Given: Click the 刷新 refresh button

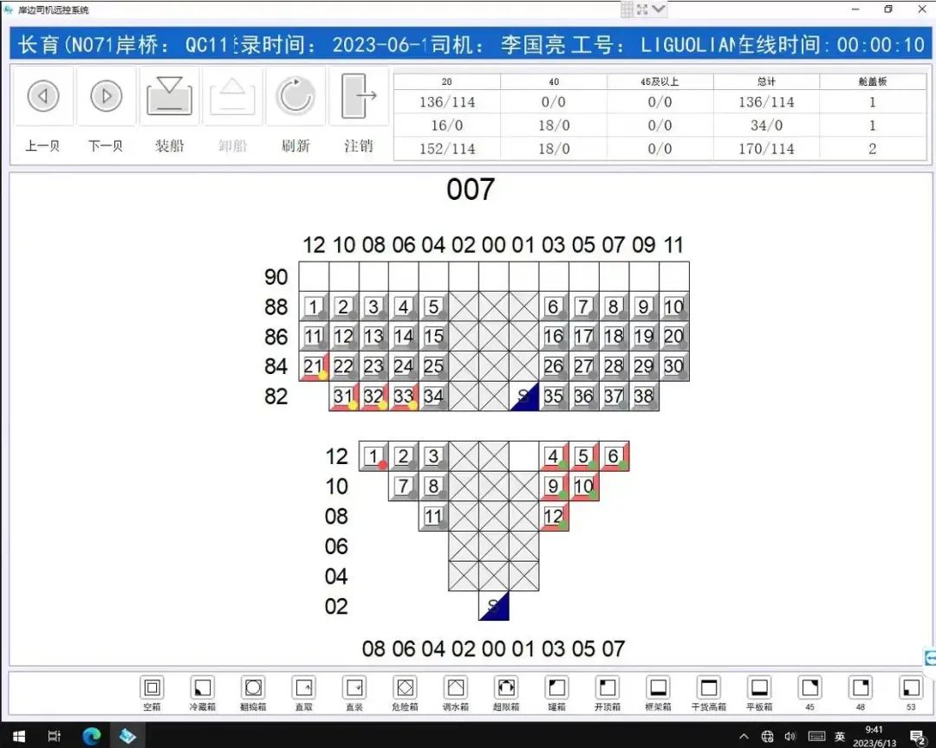Looking at the screenshot, I should [296, 96].
